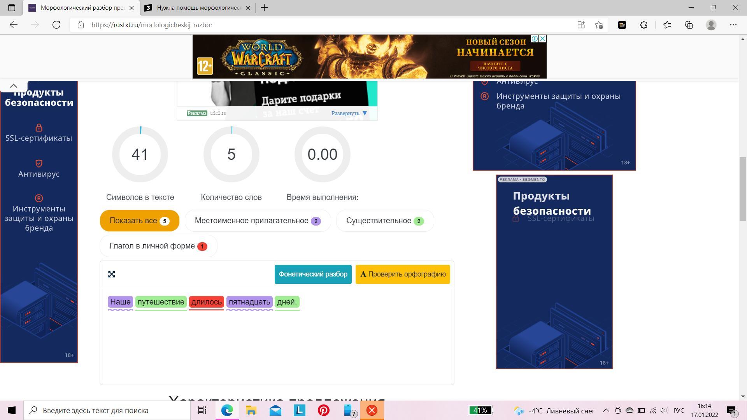The height and width of the screenshot is (420, 747).
Task: Click the browser refresh icon
Action: pos(56,25)
